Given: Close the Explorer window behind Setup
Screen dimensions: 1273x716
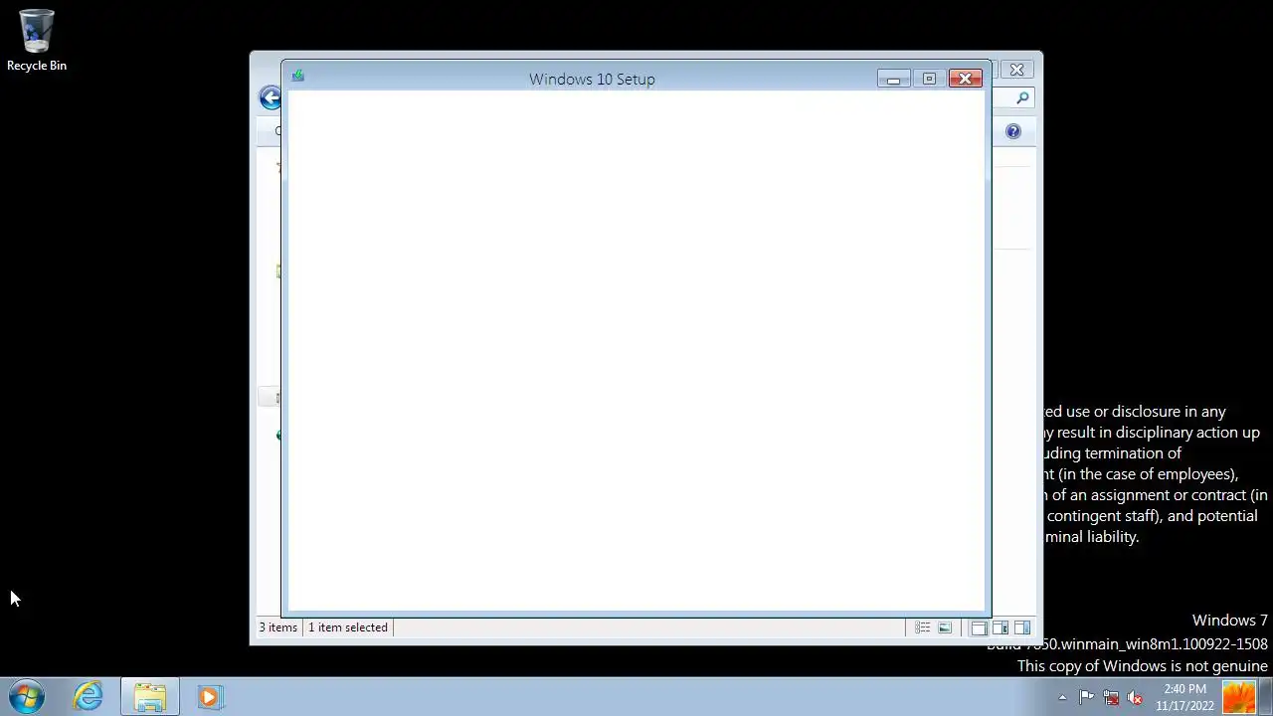Looking at the screenshot, I should (x=1016, y=70).
